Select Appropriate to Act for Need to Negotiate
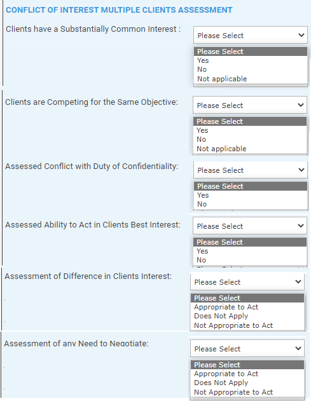The width and height of the screenshot is (311, 401). [247, 374]
